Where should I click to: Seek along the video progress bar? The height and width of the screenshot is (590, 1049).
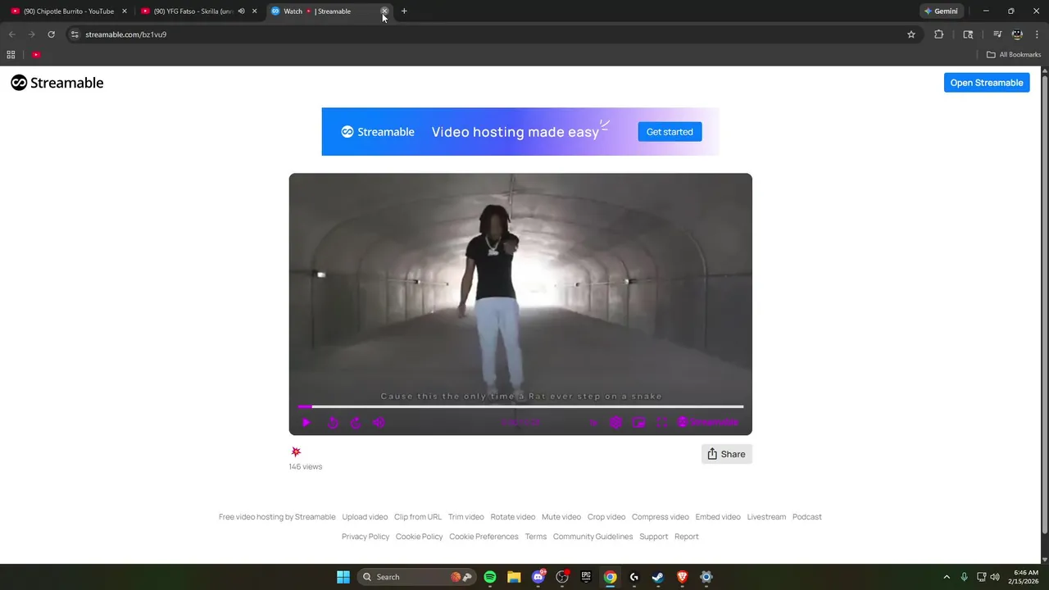click(520, 406)
